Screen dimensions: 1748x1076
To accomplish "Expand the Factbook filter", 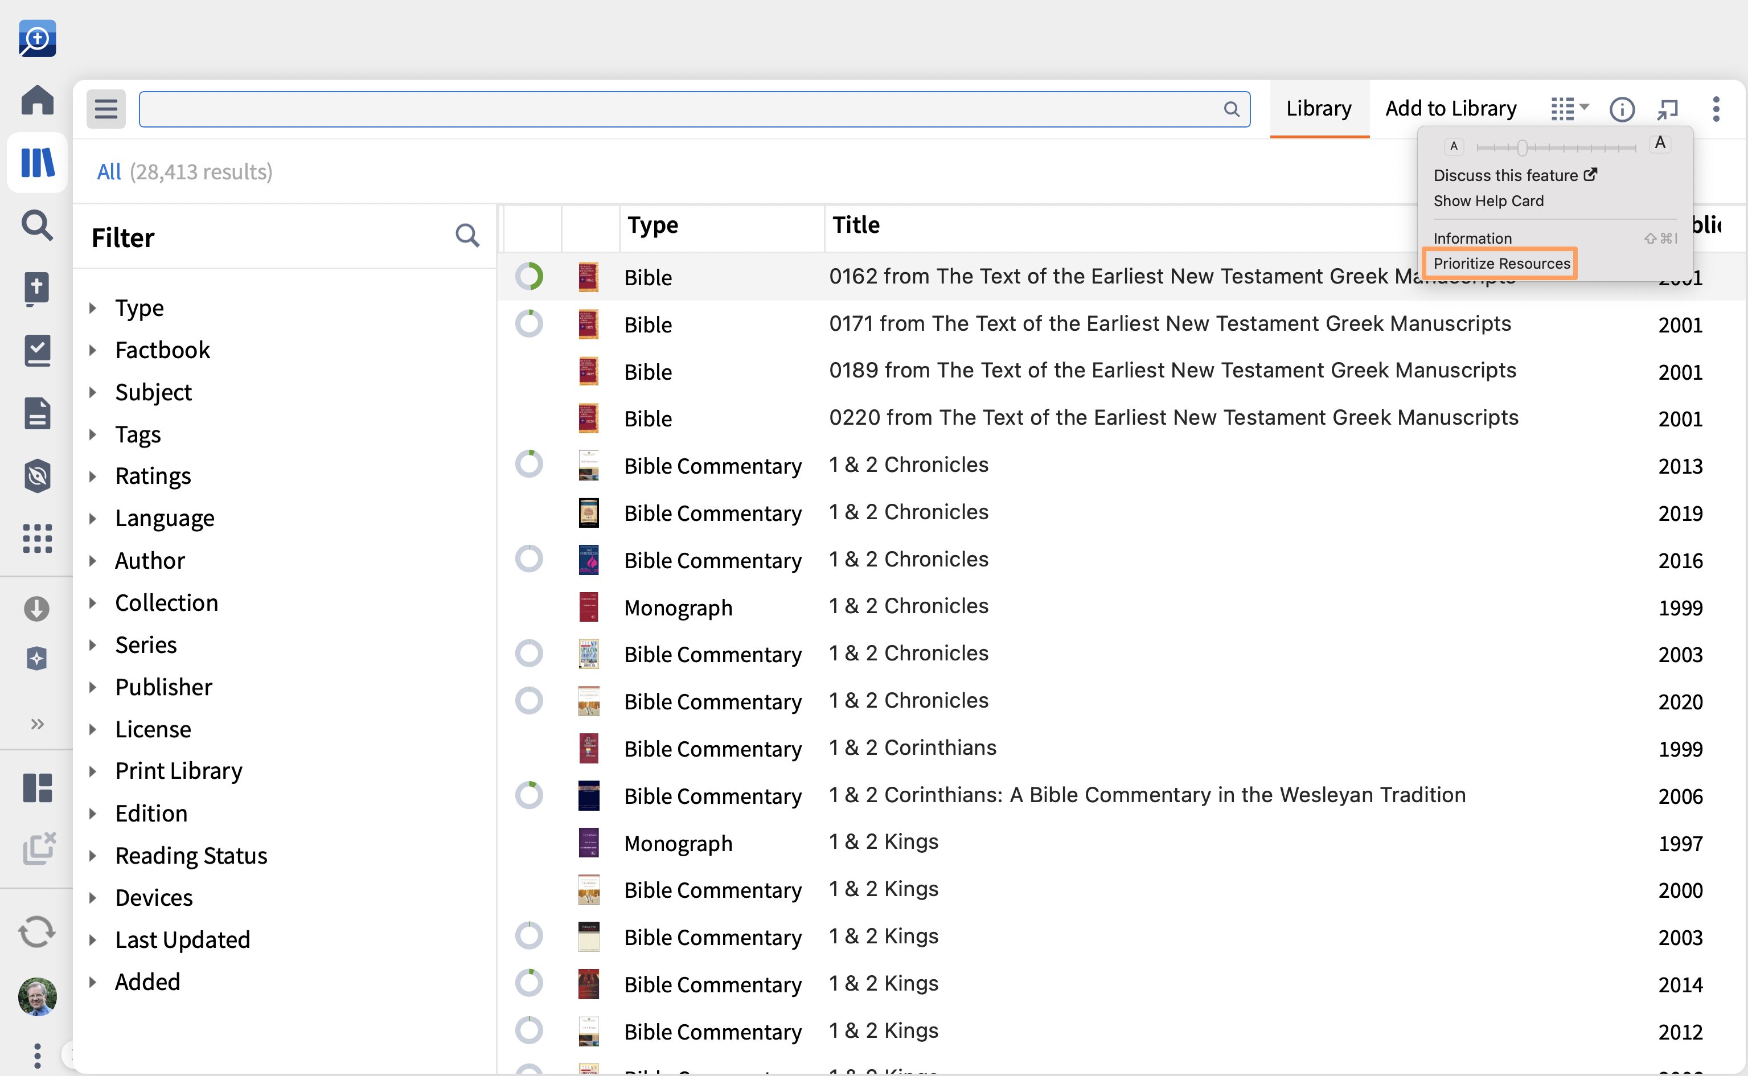I will pyautogui.click(x=92, y=350).
